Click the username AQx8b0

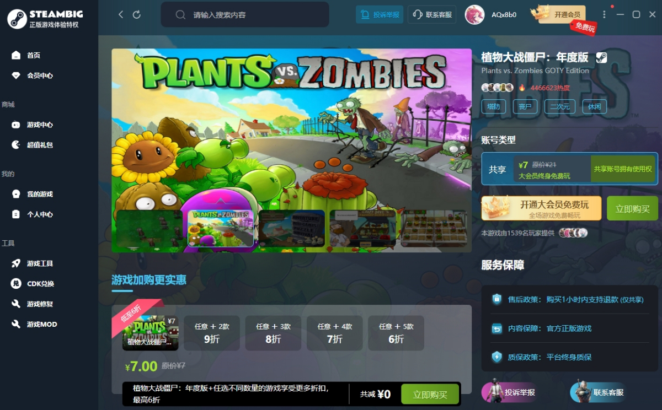click(x=504, y=15)
